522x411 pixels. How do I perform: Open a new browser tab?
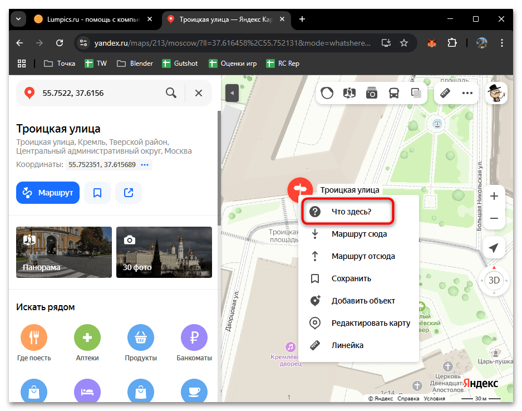tap(302, 19)
